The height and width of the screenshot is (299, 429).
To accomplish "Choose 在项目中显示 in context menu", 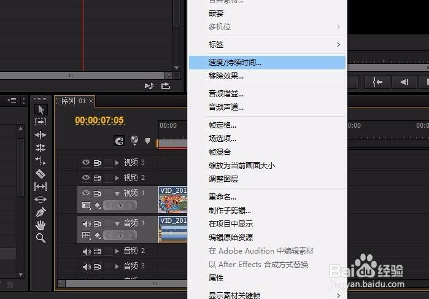I will coord(267,223).
